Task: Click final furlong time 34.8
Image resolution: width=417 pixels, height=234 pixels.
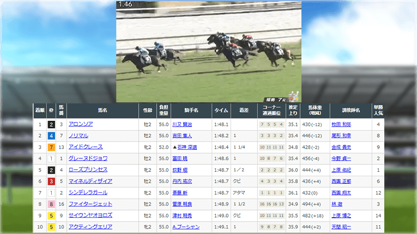Action: pyautogui.click(x=293, y=147)
